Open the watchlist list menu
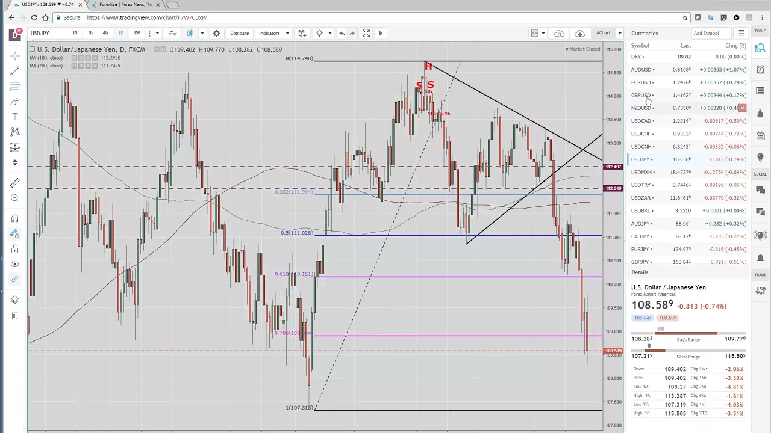This screenshot has height=433, width=771. 741,33
